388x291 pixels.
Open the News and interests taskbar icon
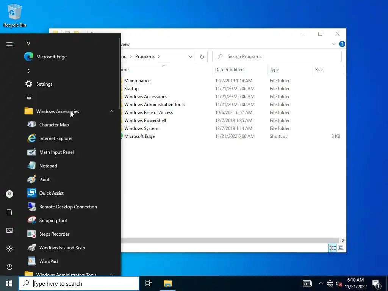point(307,283)
